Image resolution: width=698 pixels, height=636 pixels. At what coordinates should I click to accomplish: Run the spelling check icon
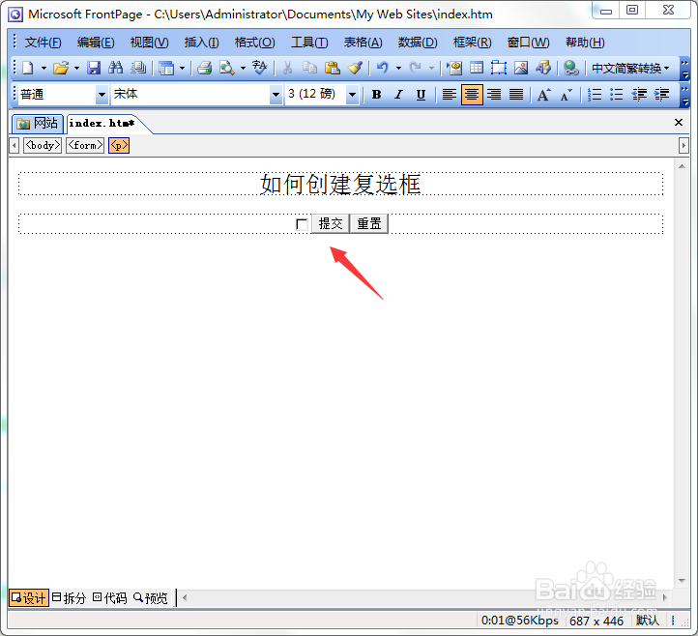[259, 68]
